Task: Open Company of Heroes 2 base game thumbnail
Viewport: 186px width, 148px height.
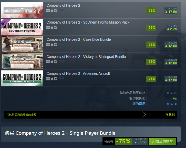Action: point(22,10)
